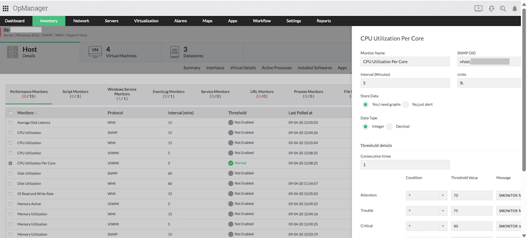527x238 pixels.
Task: Open the Workflow menu
Action: (261, 21)
